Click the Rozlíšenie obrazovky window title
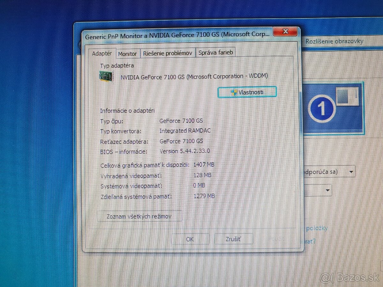 (334, 41)
